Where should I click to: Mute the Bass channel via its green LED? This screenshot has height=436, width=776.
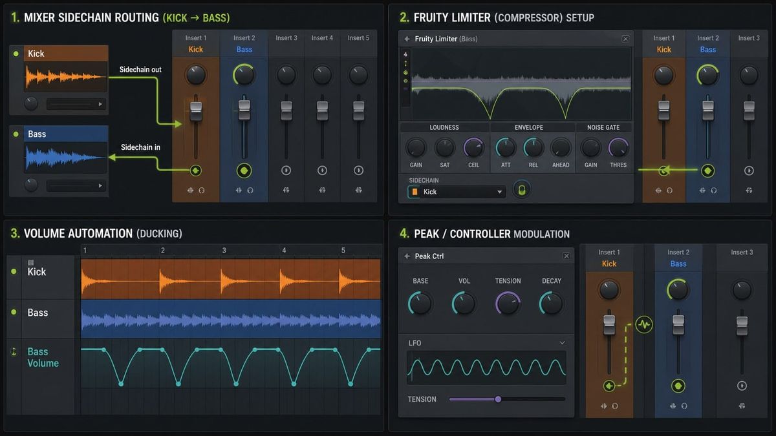pos(16,134)
